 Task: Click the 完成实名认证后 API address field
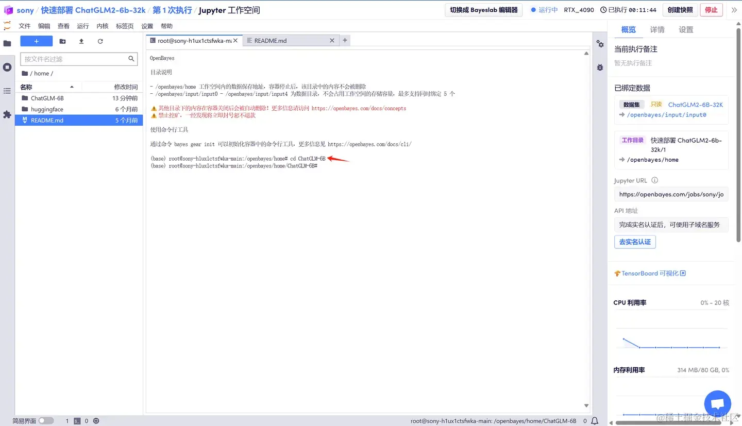click(671, 225)
